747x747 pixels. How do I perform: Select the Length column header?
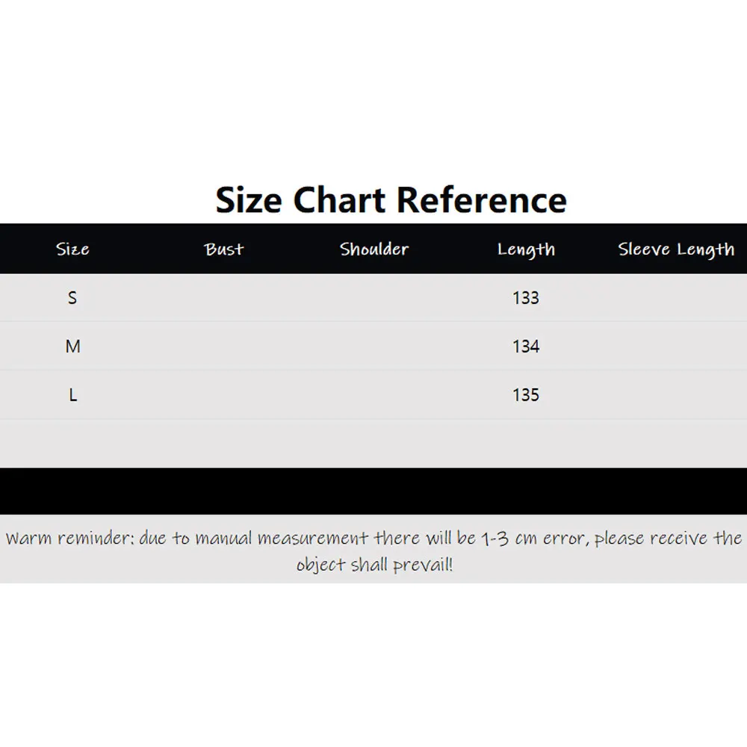pyautogui.click(x=526, y=249)
